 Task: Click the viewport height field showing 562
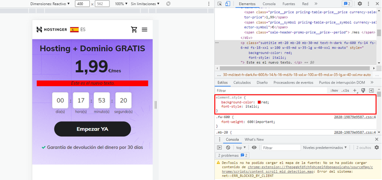[x=102, y=4]
